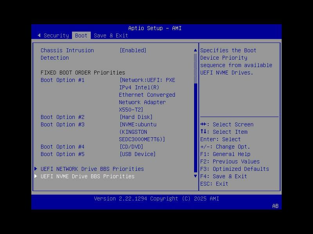Click the expander triangle before UEFI NETWORK entry
This screenshot has width=313, height=234.
36,169
